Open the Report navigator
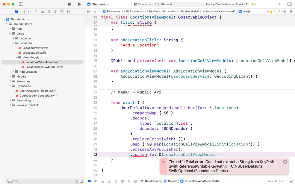This screenshot has height=184, width=295. tap(68, 11)
